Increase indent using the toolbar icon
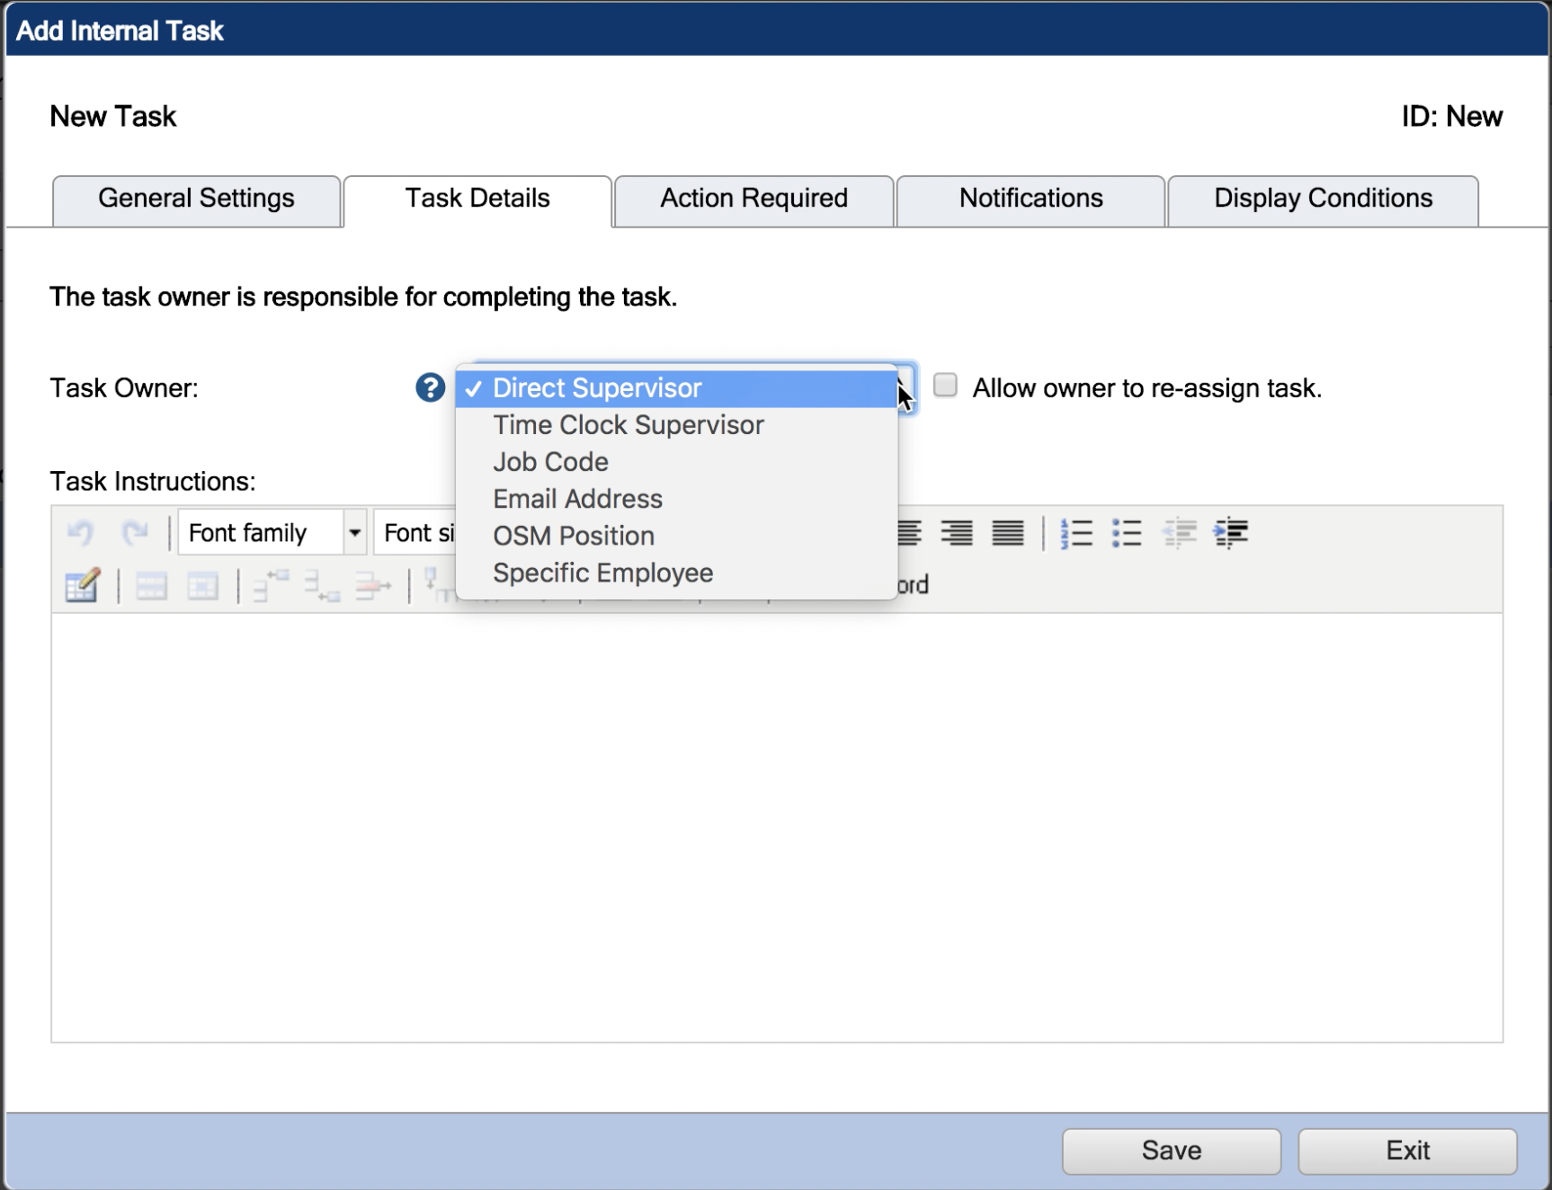The height and width of the screenshot is (1190, 1552). point(1230,532)
